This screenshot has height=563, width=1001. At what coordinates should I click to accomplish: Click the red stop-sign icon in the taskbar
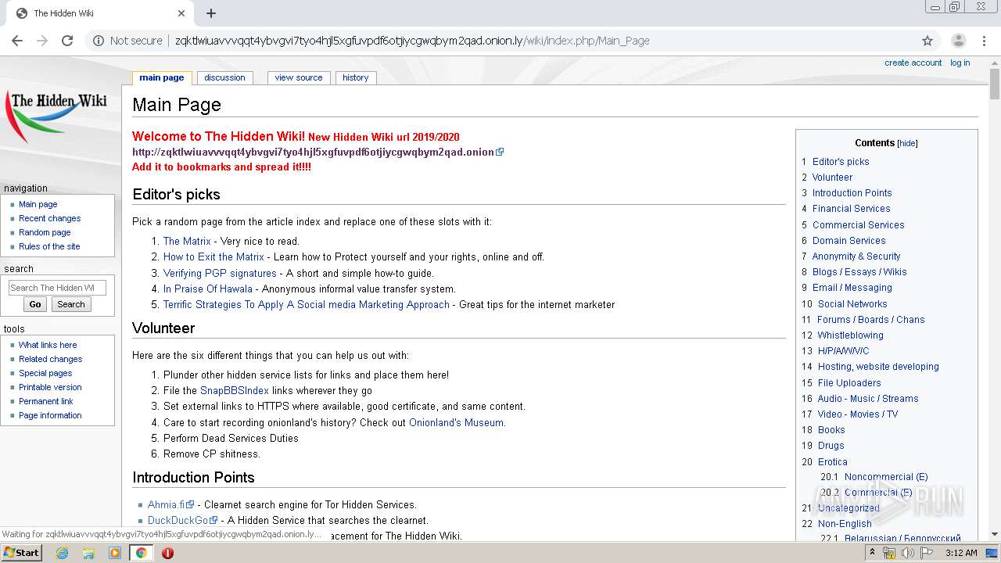point(167,553)
